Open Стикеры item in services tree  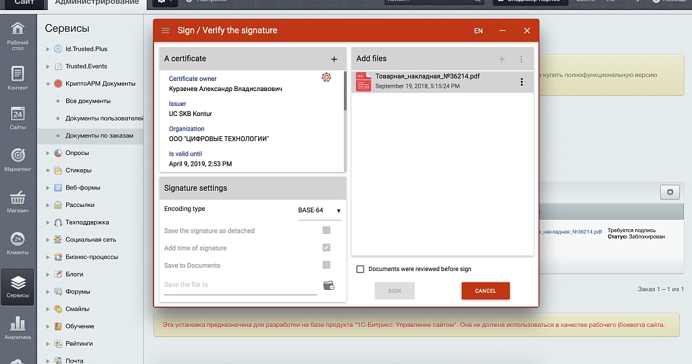click(78, 171)
